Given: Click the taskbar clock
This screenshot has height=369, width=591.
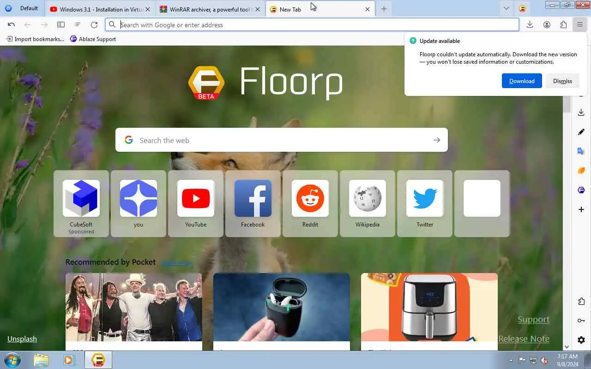Looking at the screenshot, I should tap(567, 360).
